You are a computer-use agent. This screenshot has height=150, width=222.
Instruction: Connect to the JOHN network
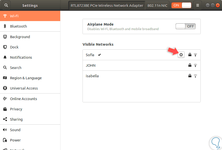[x=141, y=65]
